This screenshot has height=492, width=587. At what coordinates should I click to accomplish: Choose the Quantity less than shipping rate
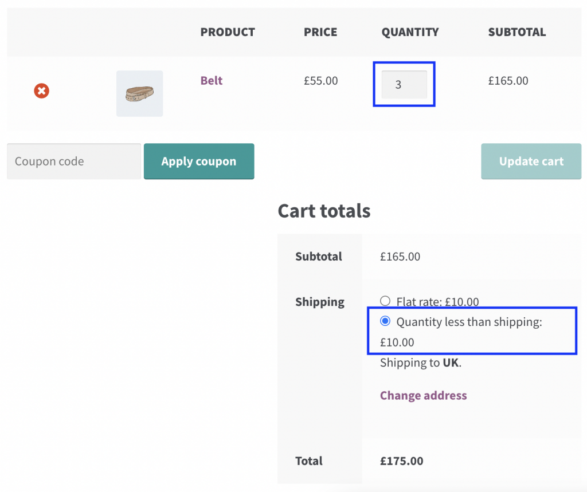[385, 321]
